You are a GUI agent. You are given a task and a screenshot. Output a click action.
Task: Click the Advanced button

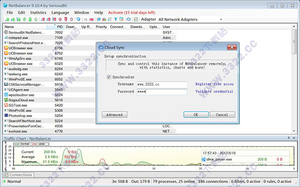tap(114, 114)
